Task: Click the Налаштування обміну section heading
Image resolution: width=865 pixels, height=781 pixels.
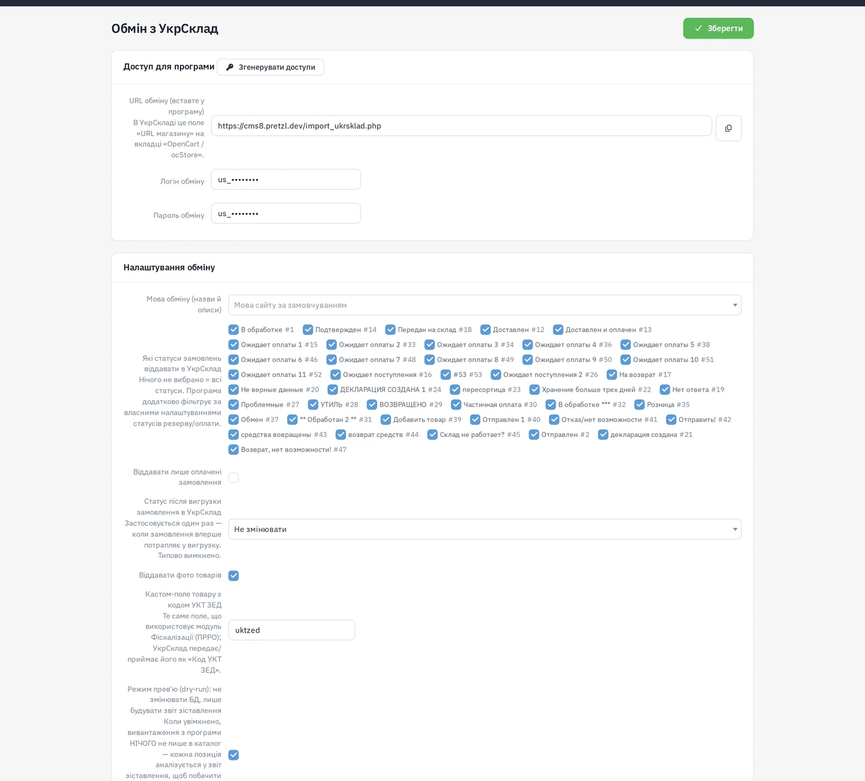Action: (x=169, y=268)
